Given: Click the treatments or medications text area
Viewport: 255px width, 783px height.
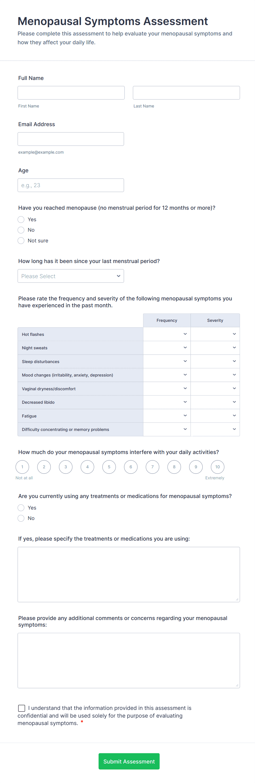Looking at the screenshot, I should (x=129, y=574).
